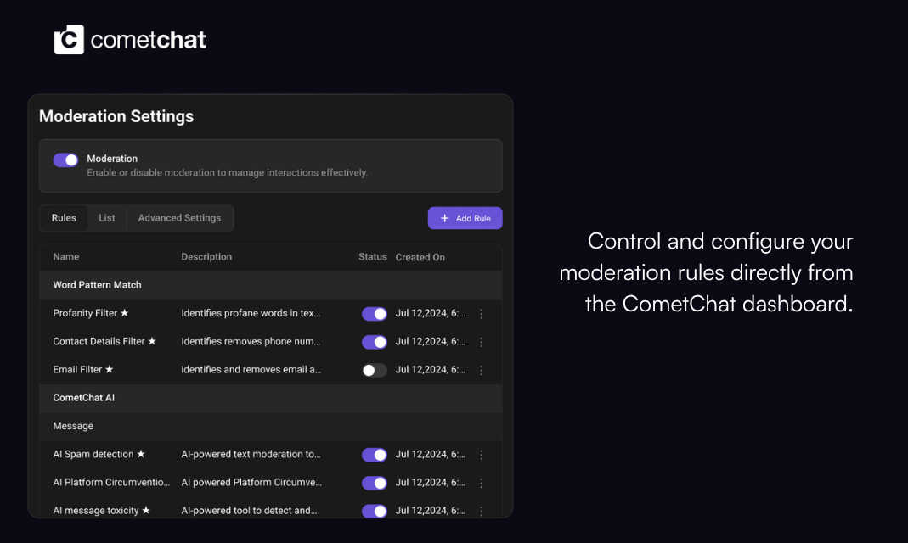Click AI Spam detection created date cell
Screen dimensions: 908x543
(x=431, y=454)
